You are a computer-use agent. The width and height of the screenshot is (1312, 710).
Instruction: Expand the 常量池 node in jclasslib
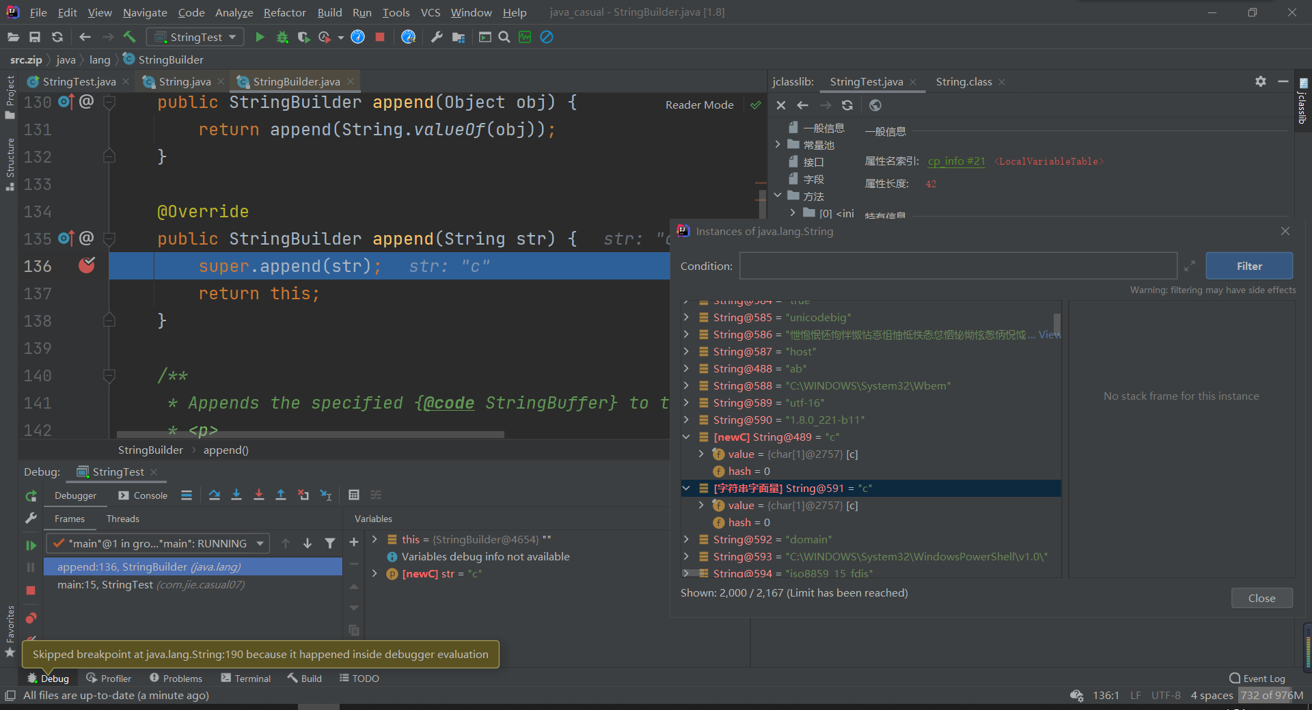(x=778, y=144)
